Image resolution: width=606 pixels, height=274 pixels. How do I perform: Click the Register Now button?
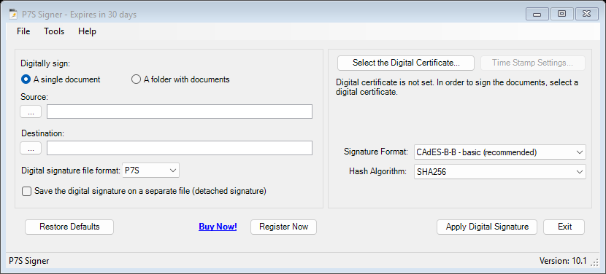click(284, 227)
